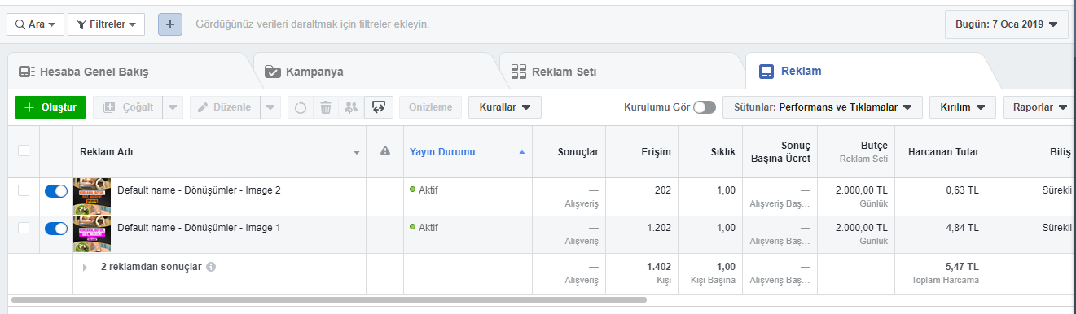Click info icon beside 2 reklamdan sonuçlar

tap(211, 267)
